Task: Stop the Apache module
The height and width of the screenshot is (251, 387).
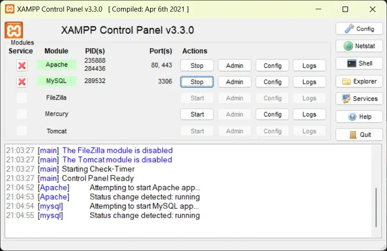Action: tap(197, 66)
